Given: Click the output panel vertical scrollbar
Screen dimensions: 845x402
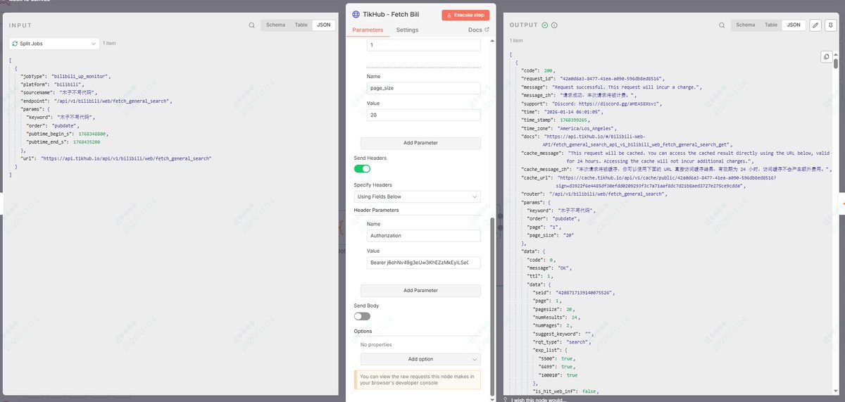Looking at the screenshot, I should 836,63.
